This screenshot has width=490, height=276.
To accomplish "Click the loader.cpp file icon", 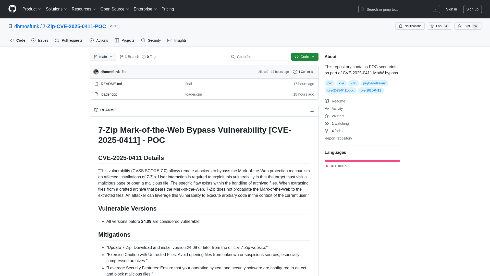I will click(x=96, y=94).
